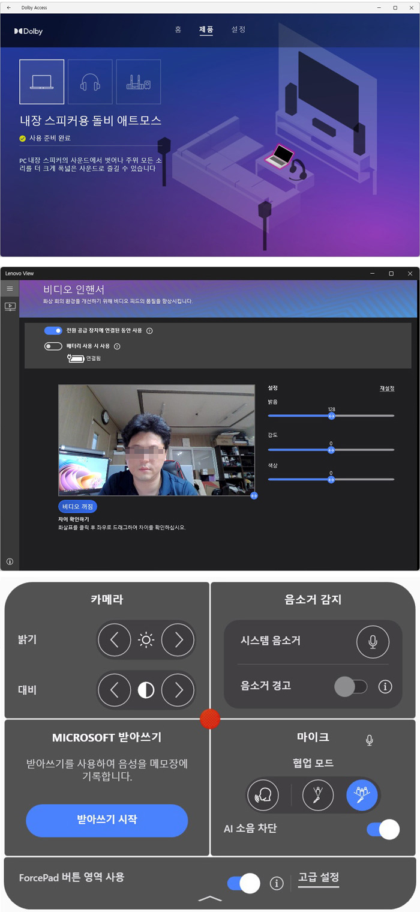Decrease camera 대비 with left arrow
This screenshot has height=912, width=420.
tap(113, 690)
